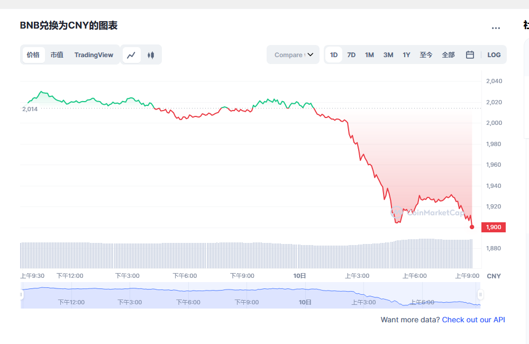
Task: Open the Compare dropdown
Action: (x=289, y=55)
